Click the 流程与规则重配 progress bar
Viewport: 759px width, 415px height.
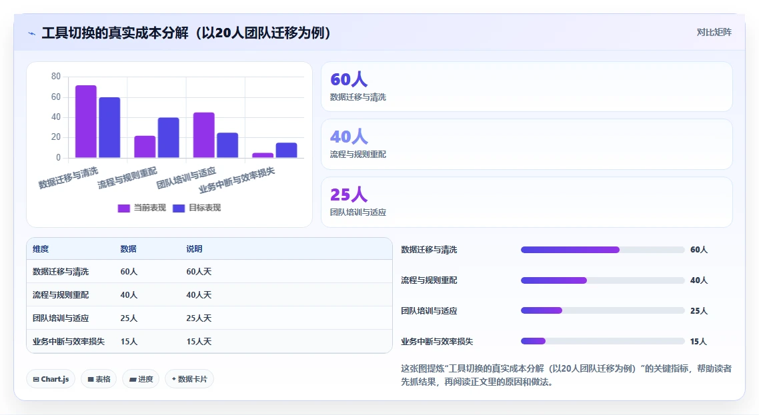[603, 280]
